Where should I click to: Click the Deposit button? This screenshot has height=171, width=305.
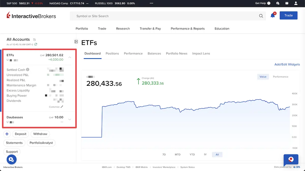tap(21, 134)
